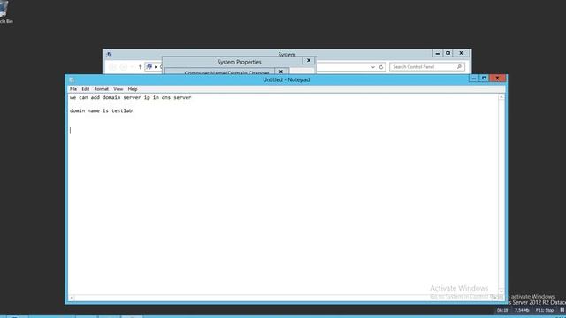Close the System Properties dialog
The width and height of the screenshot is (566, 318).
(x=309, y=61)
